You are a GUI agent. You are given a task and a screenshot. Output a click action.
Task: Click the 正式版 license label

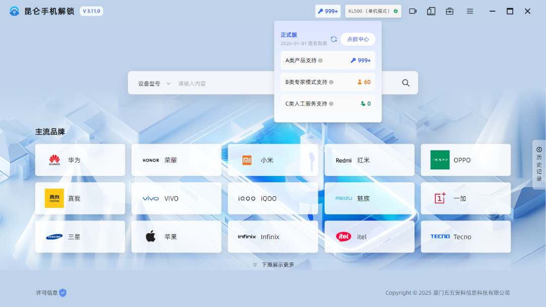coord(289,35)
